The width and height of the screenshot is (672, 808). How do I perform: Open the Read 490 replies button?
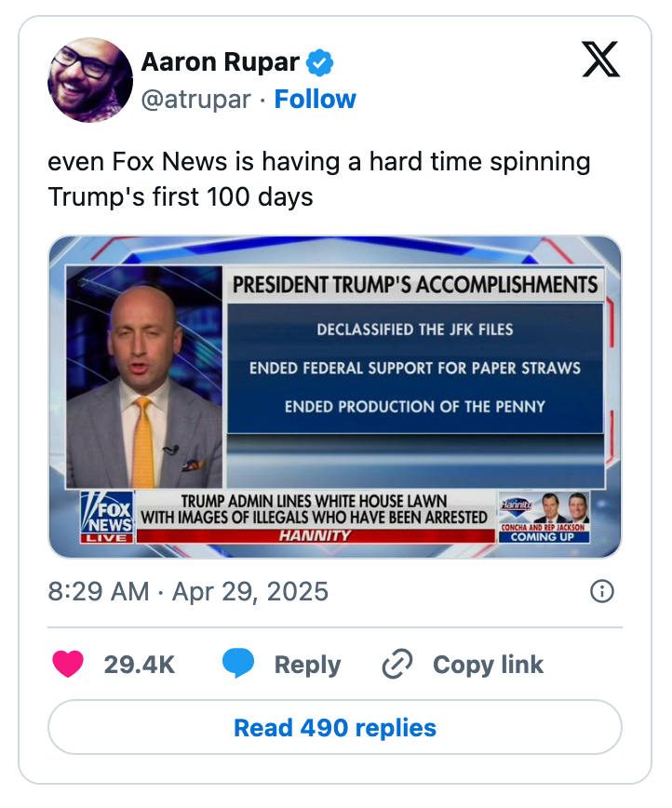coord(336,728)
